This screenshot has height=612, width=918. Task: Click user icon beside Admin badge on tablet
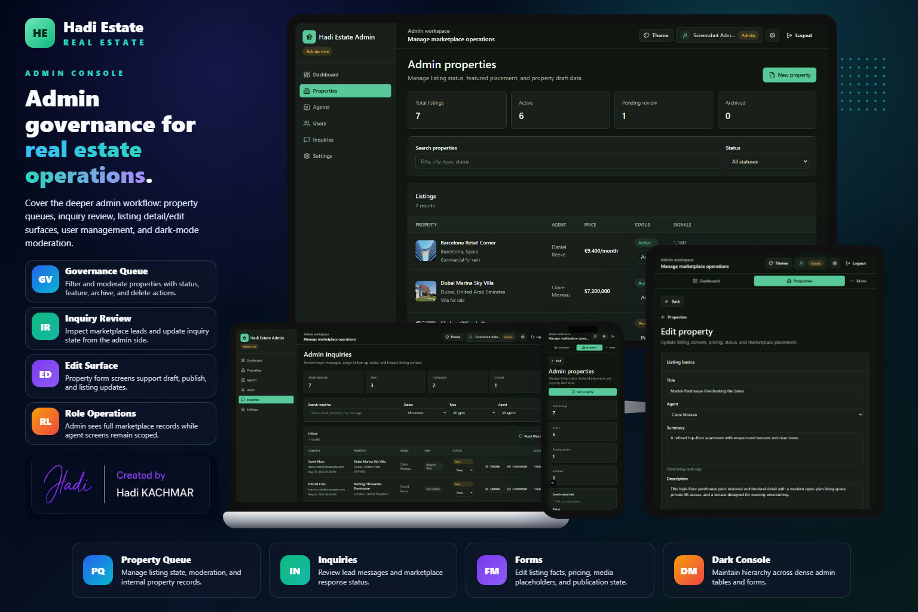pyautogui.click(x=801, y=263)
